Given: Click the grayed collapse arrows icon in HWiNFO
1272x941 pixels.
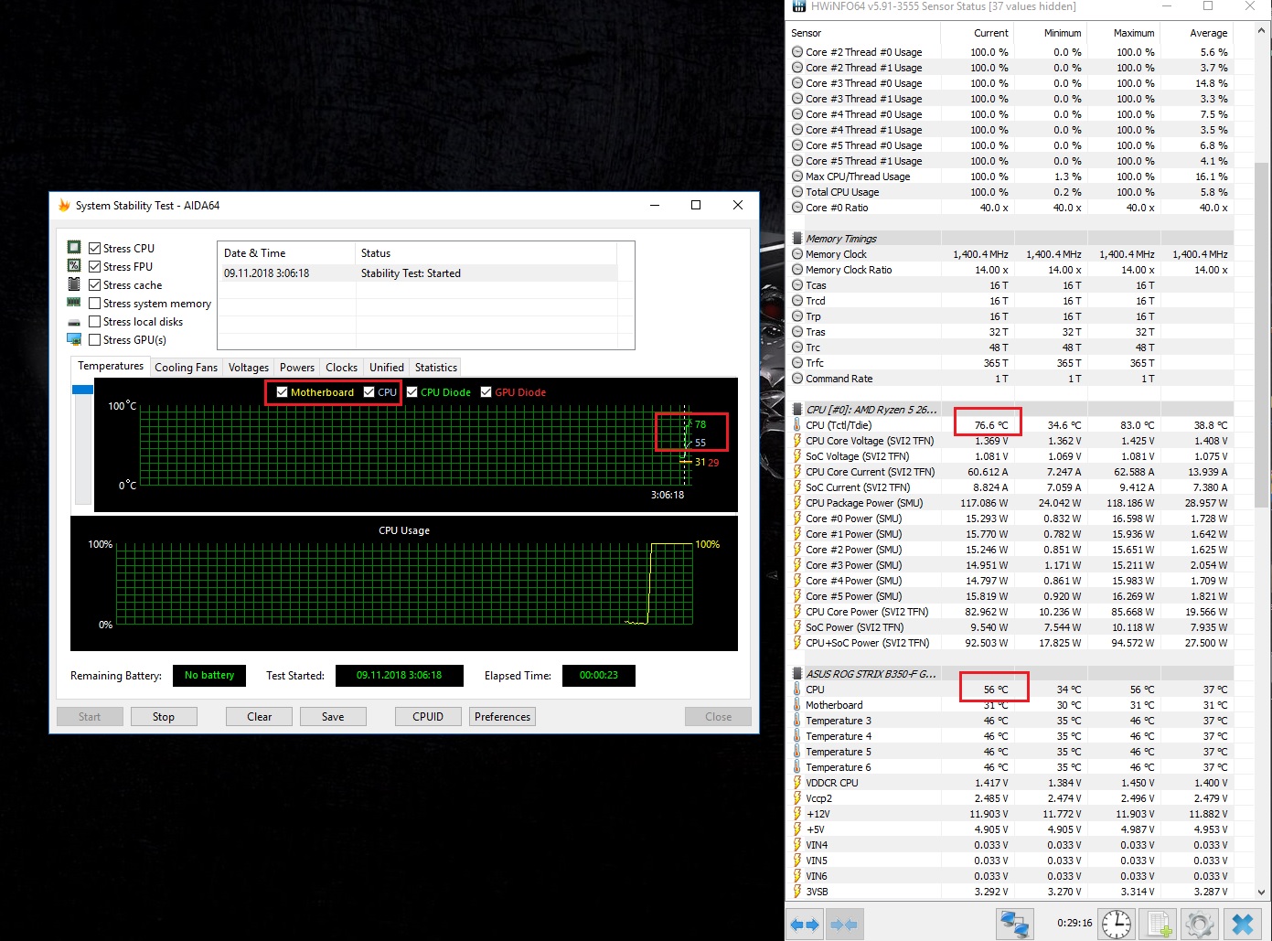Looking at the screenshot, I should point(843,924).
